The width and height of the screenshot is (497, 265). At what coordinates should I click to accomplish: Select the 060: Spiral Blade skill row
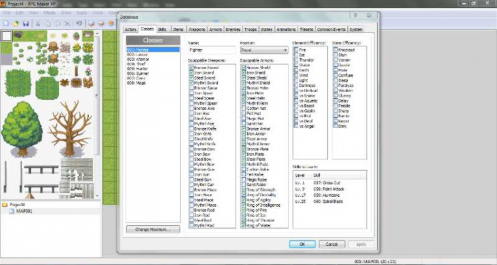point(329,201)
